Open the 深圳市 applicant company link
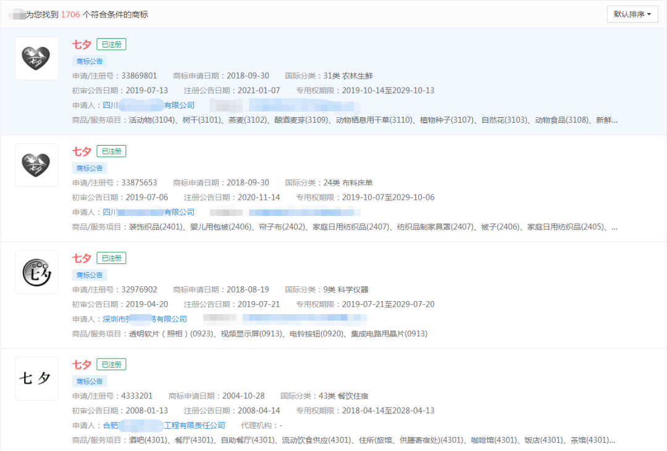667x451 pixels. (145, 319)
